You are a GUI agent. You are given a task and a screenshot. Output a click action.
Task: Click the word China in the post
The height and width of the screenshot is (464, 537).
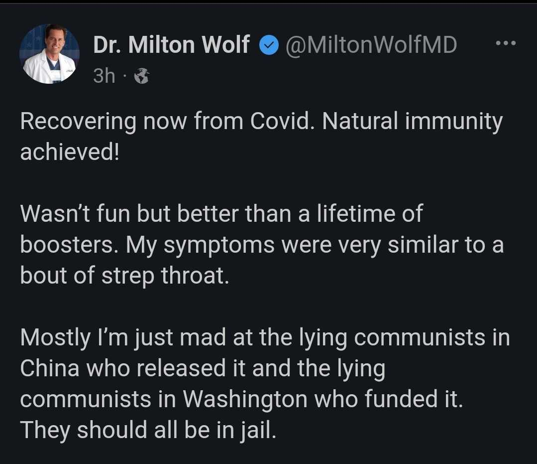(x=50, y=368)
